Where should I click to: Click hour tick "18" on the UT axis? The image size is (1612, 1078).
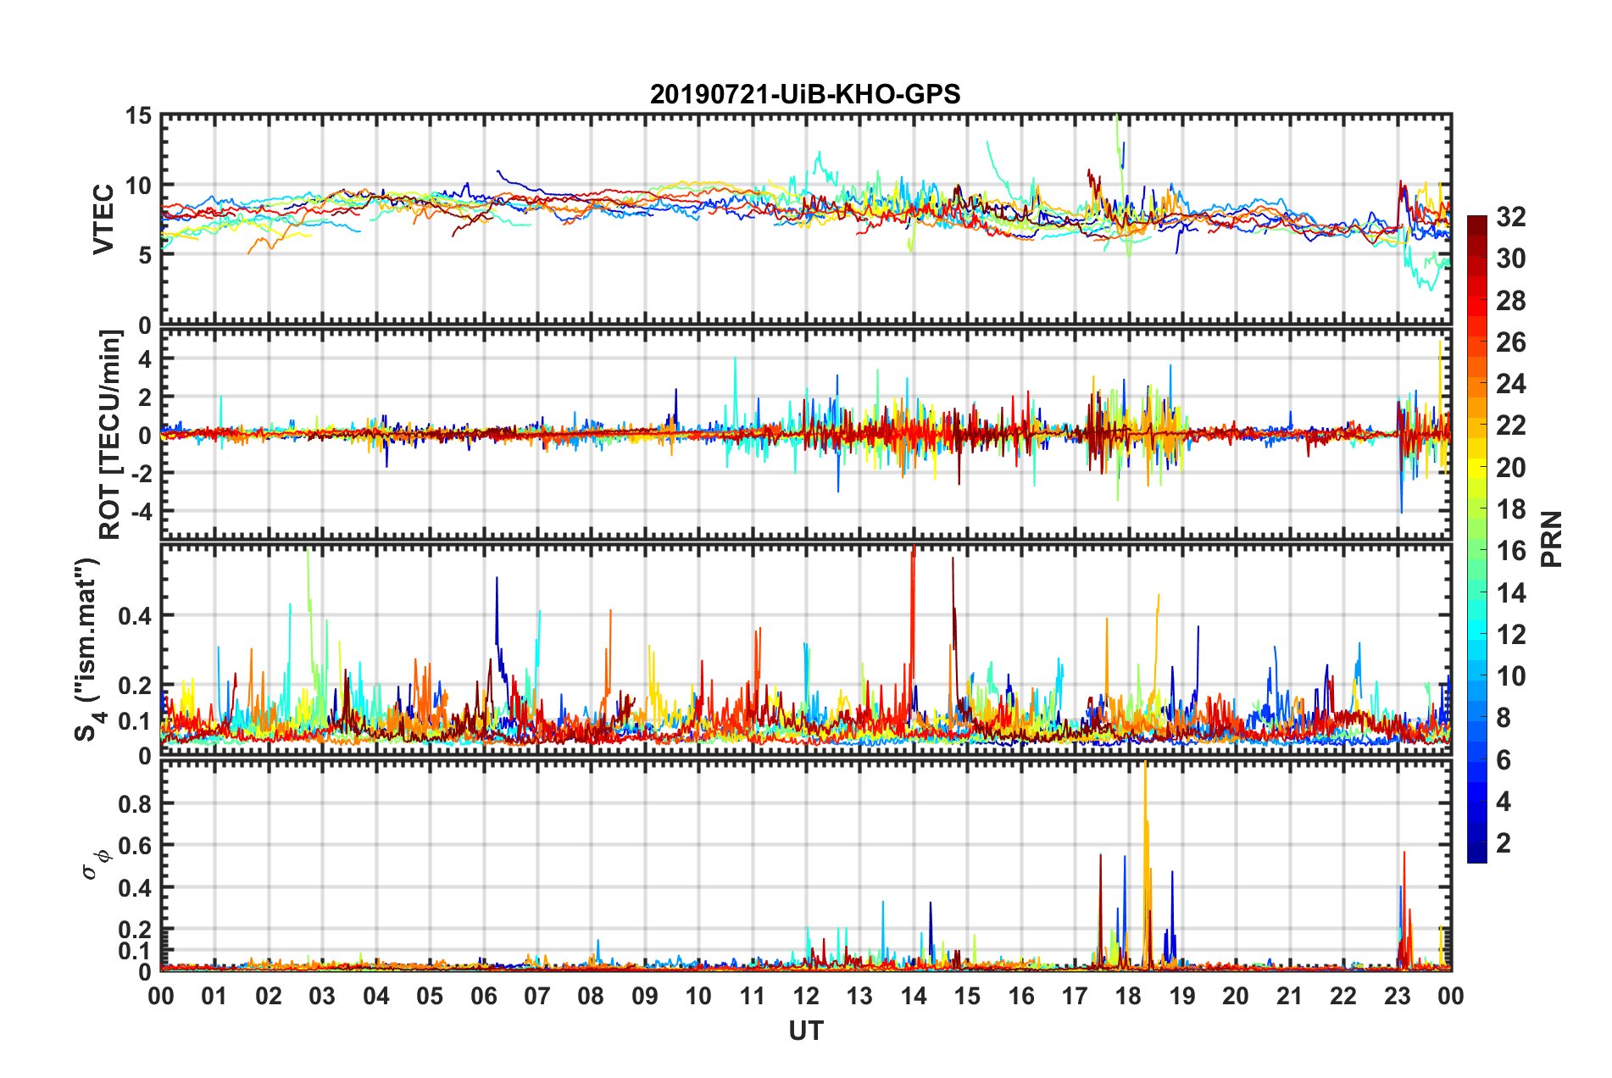1128,996
